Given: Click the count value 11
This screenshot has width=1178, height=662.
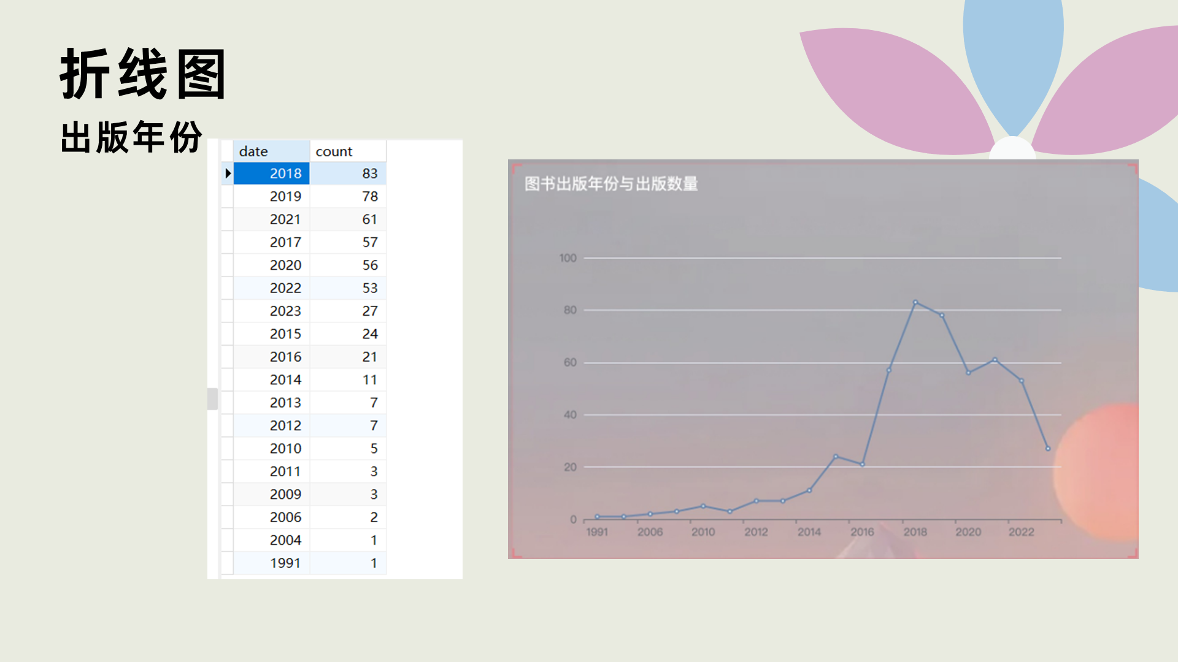Looking at the screenshot, I should (348, 379).
